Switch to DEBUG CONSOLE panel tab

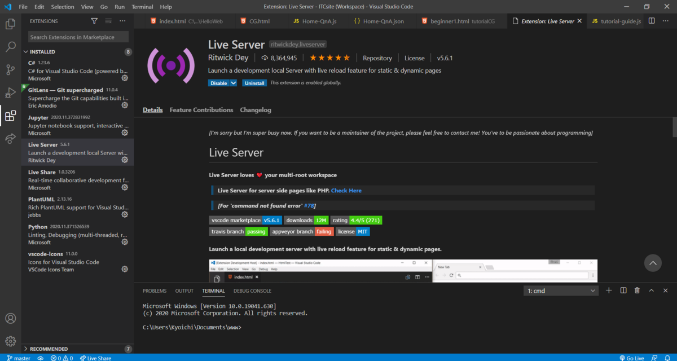click(252, 291)
